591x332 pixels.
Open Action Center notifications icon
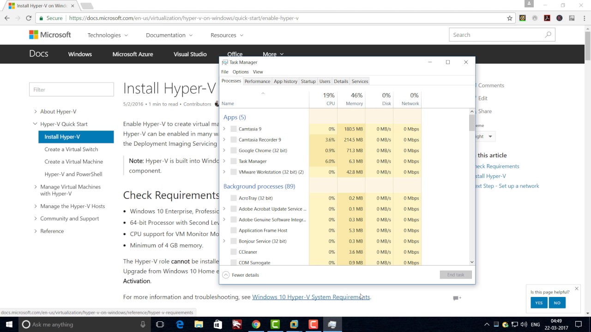(x=579, y=324)
